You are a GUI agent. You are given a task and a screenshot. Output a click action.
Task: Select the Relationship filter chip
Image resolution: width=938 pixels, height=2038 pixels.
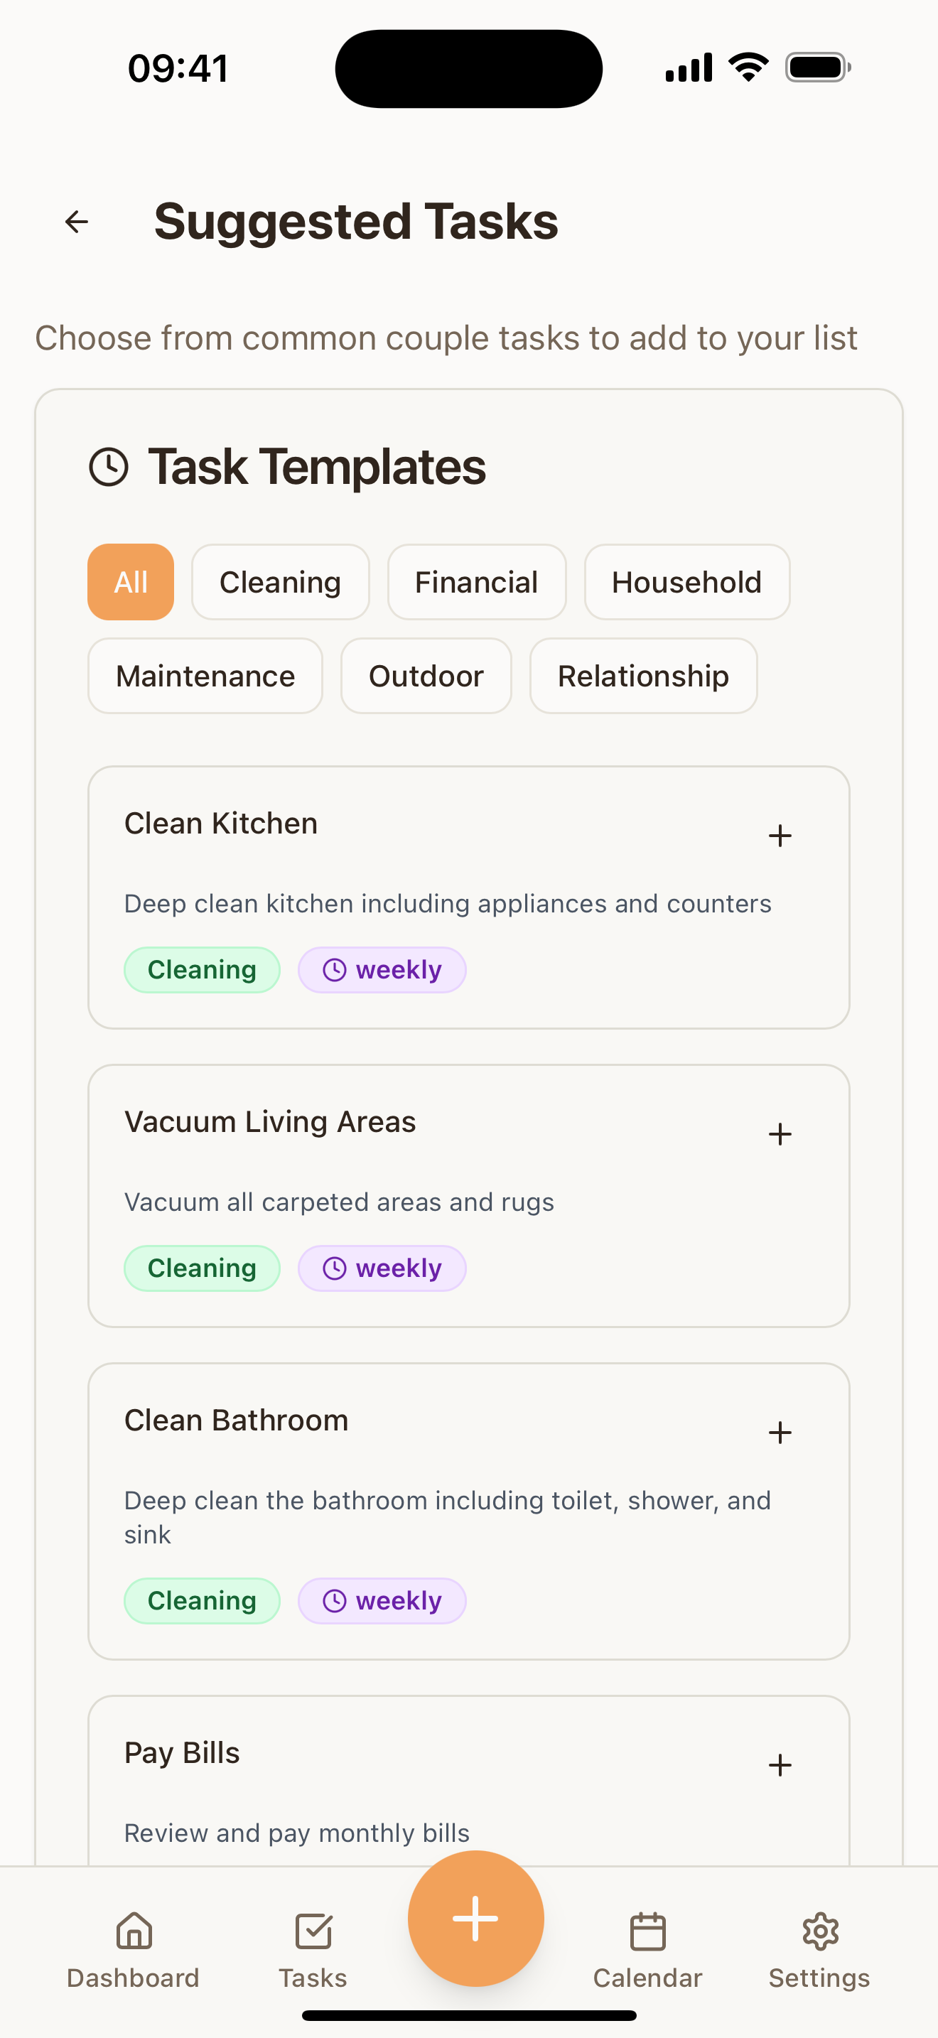(643, 676)
